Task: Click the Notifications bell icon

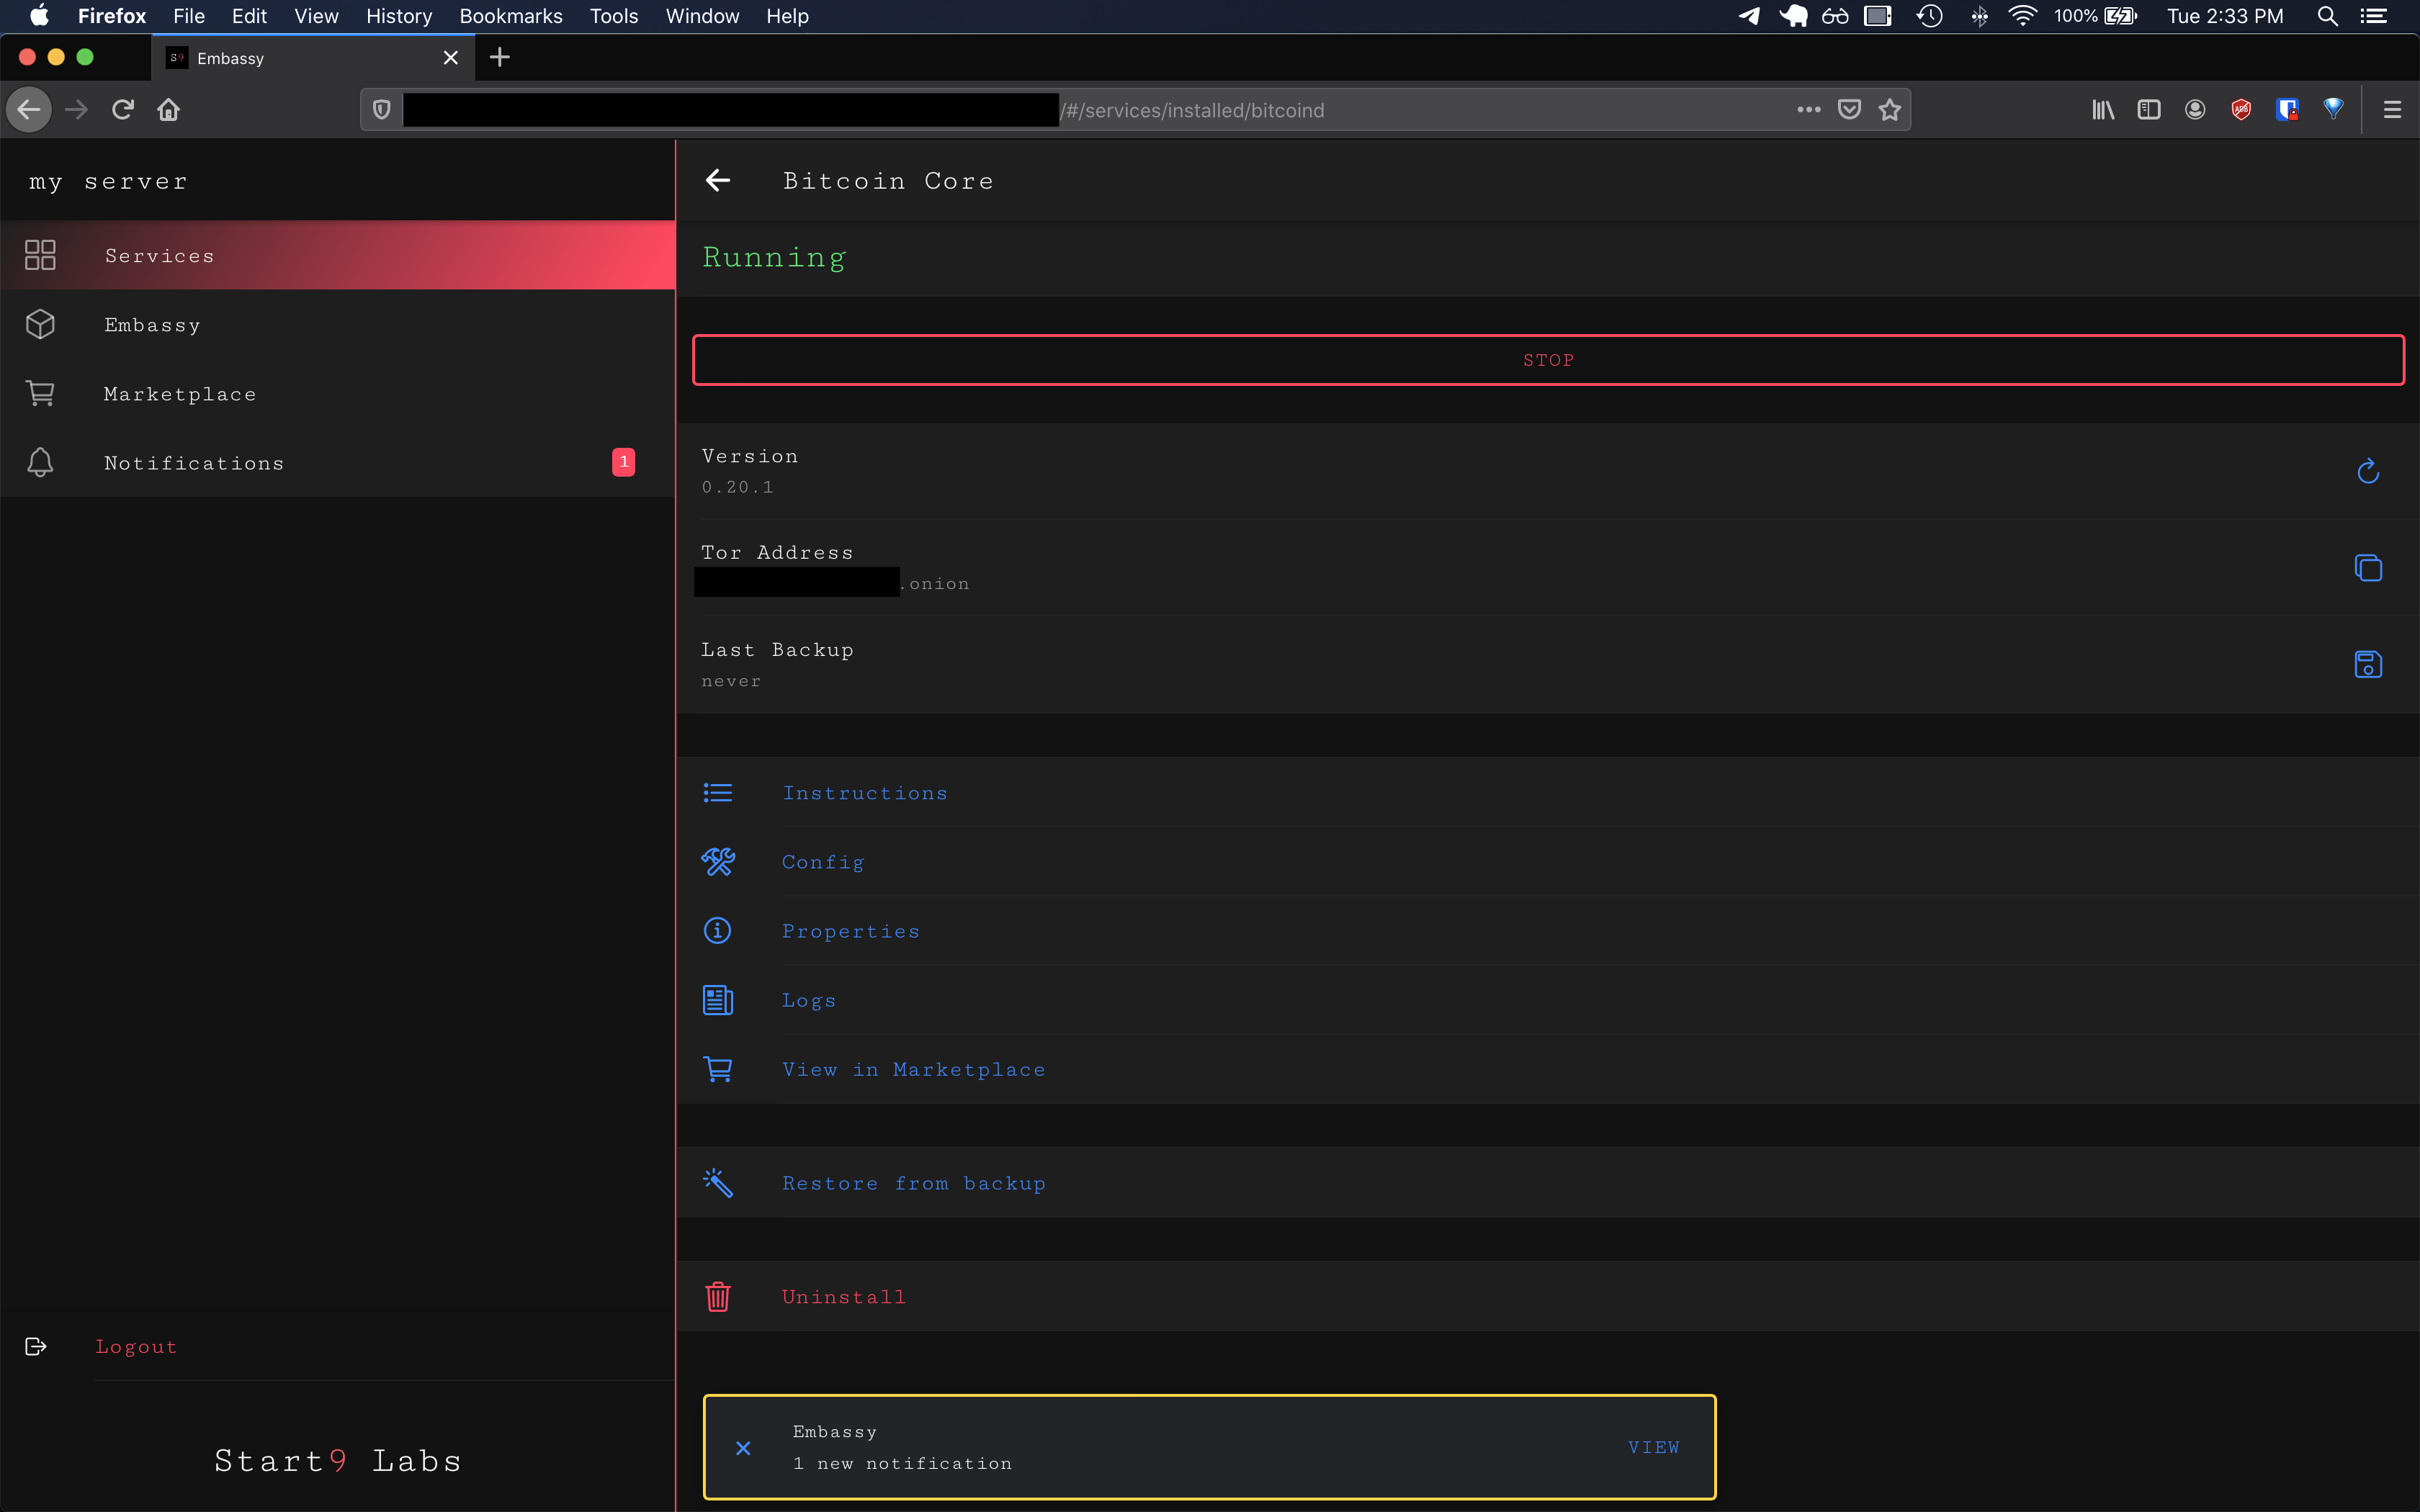Action: [40, 463]
